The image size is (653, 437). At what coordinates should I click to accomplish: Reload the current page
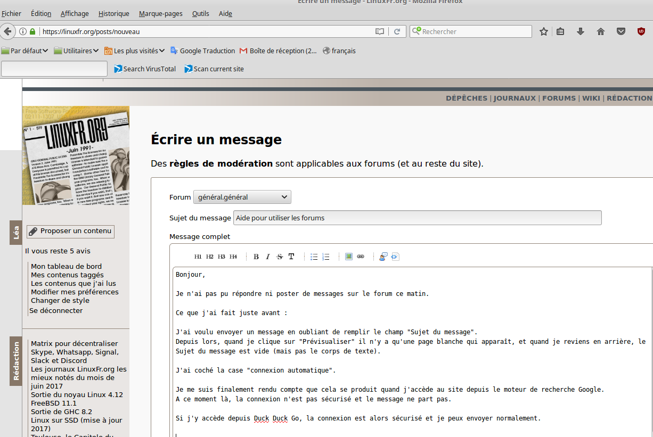[397, 31]
